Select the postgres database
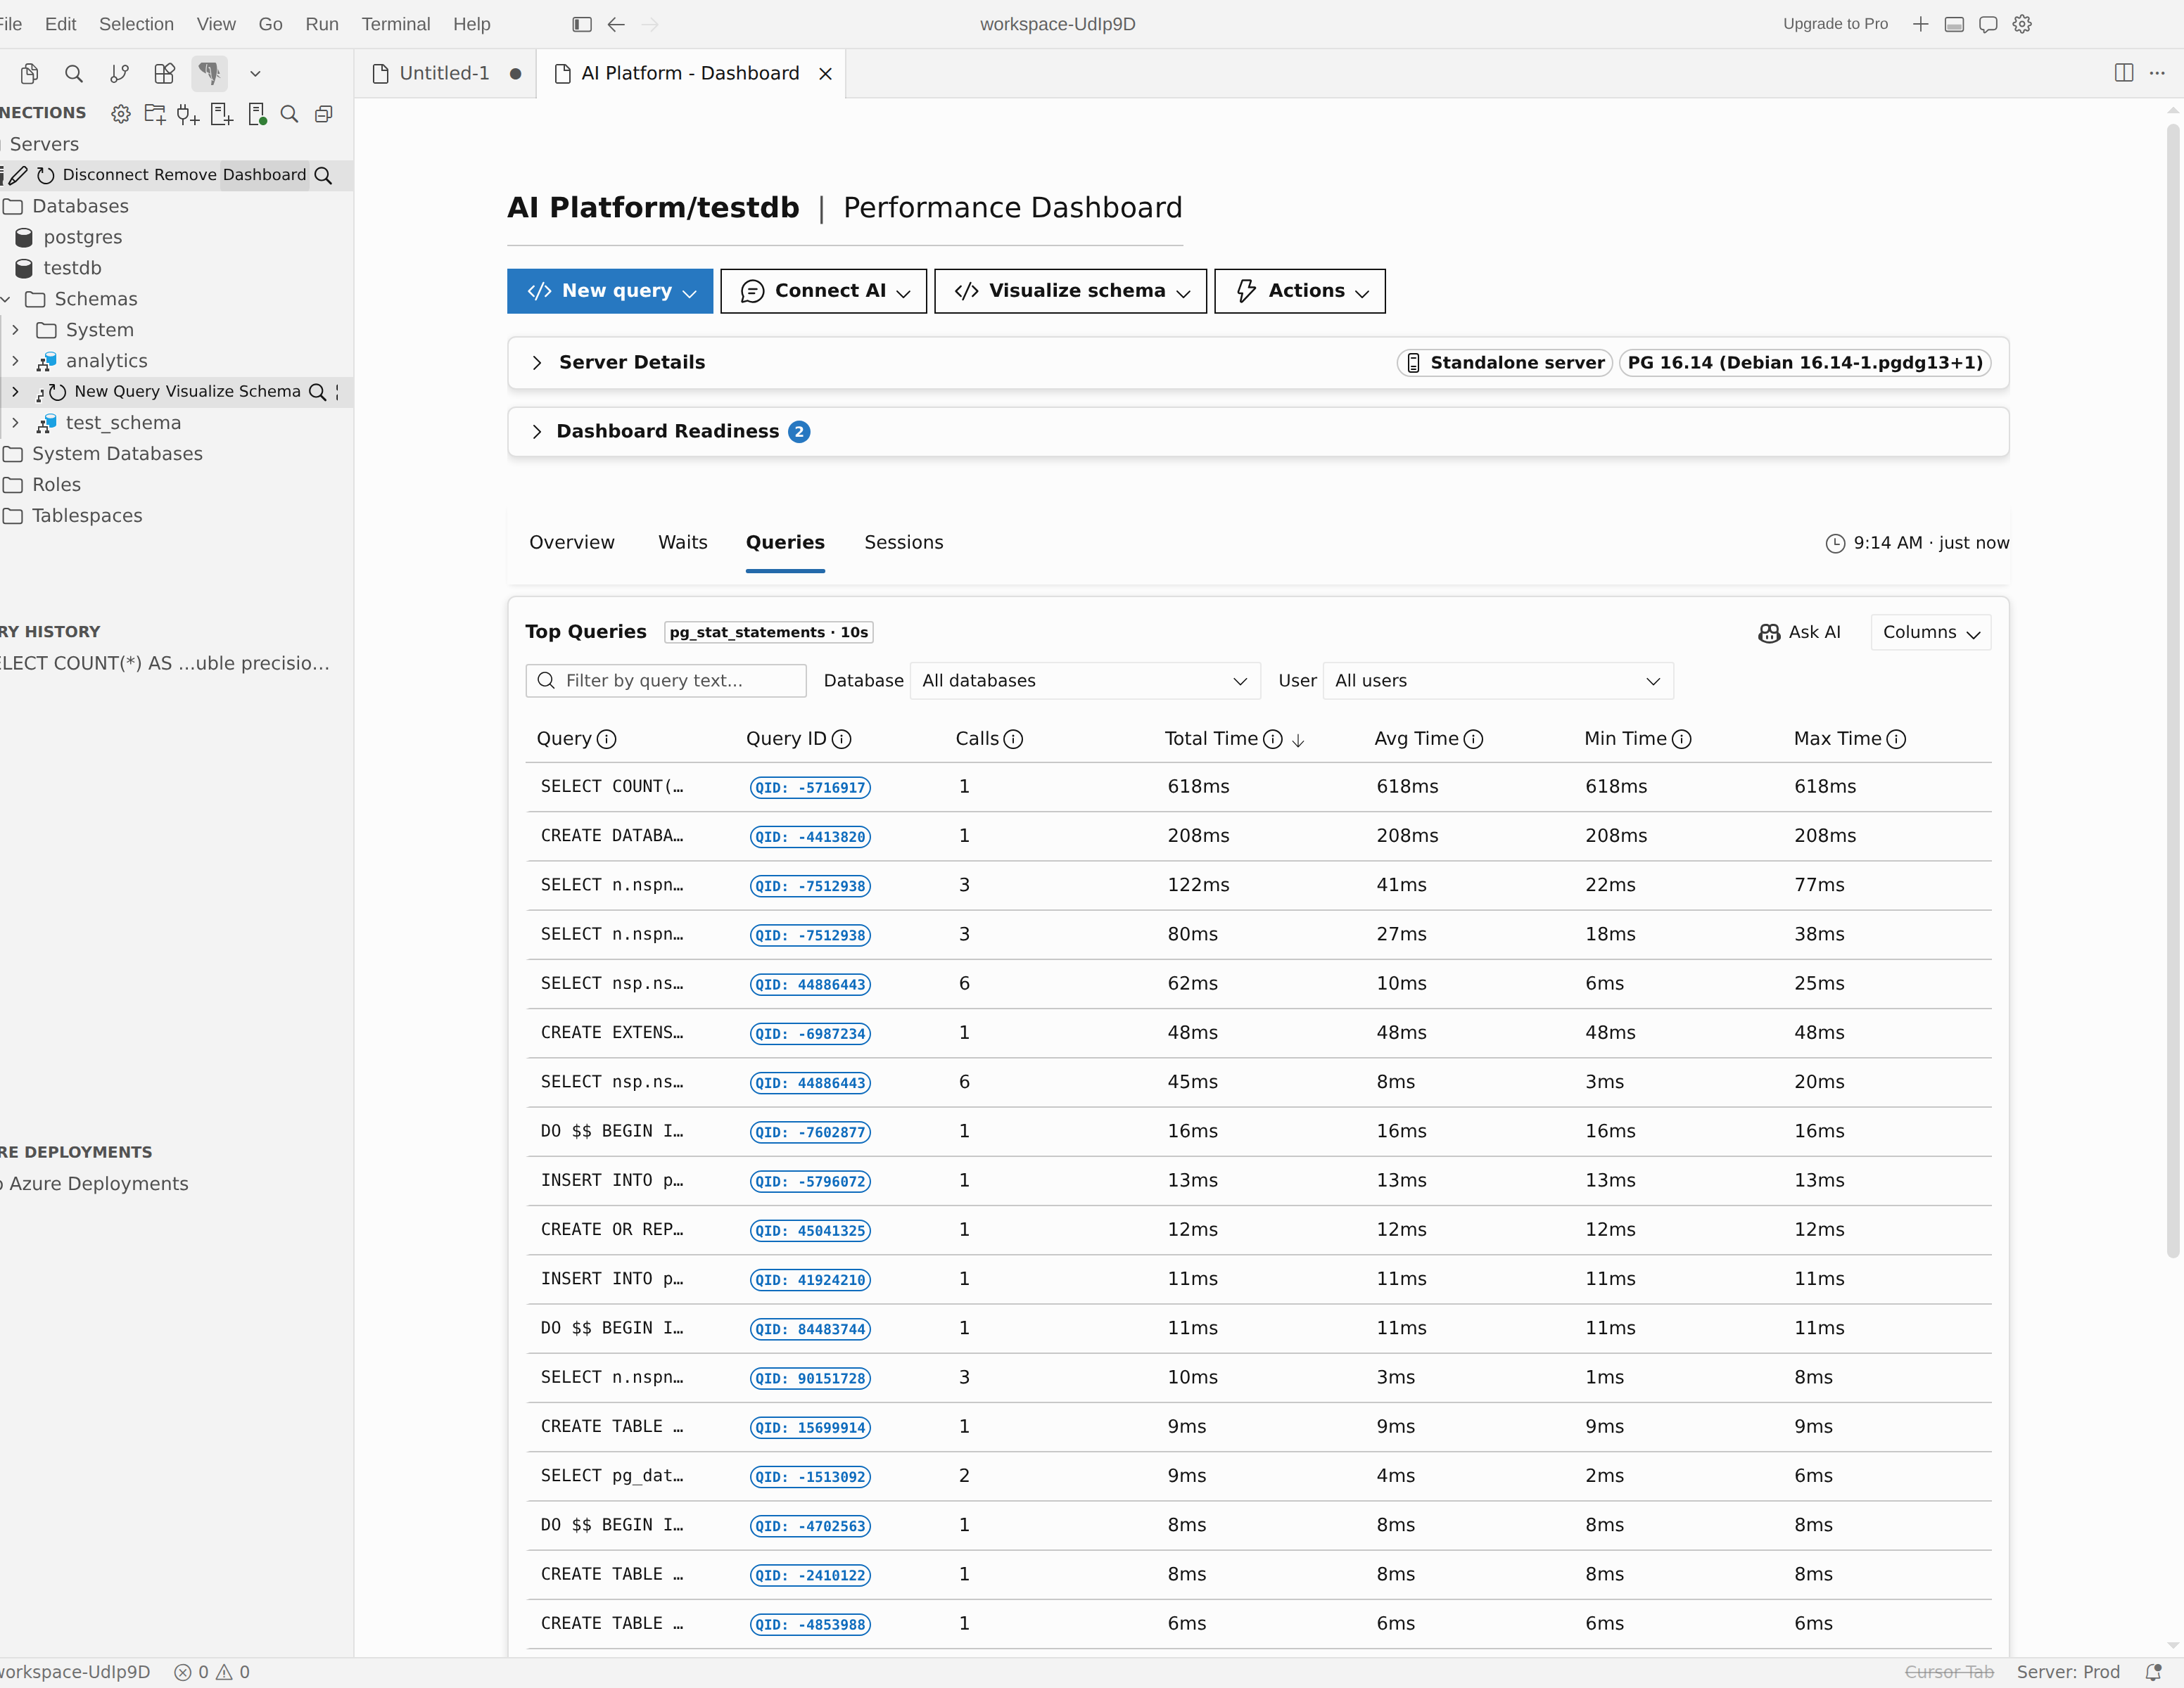This screenshot has width=2184, height=1688. [82, 237]
